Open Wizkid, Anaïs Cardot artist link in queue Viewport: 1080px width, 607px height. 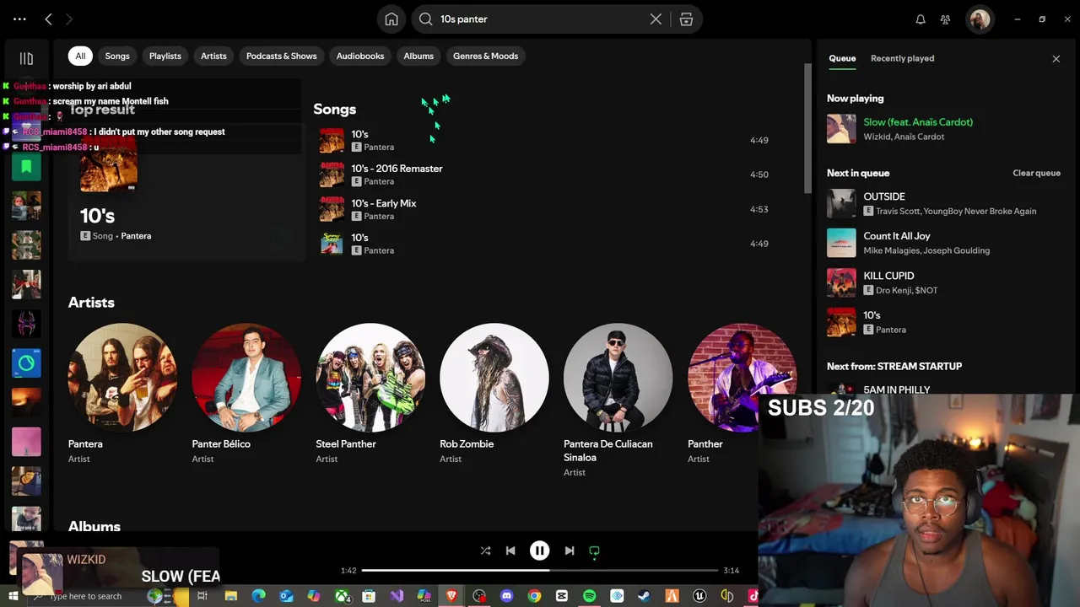[904, 137]
